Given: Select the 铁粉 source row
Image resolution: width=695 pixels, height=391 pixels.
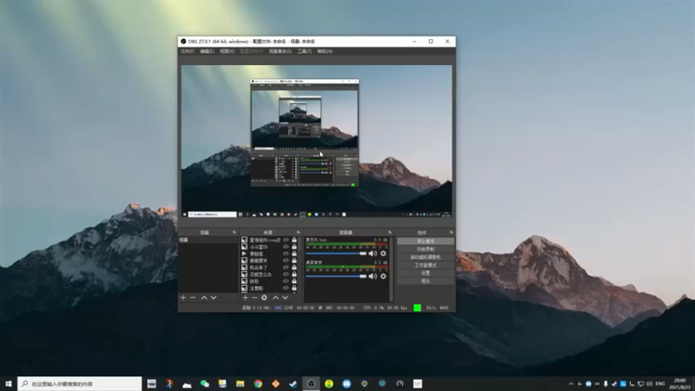Looking at the screenshot, I should coord(261,281).
